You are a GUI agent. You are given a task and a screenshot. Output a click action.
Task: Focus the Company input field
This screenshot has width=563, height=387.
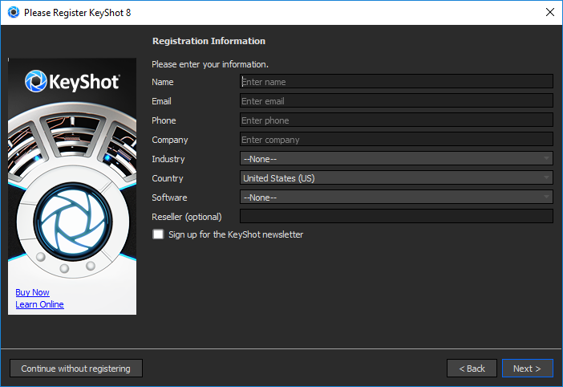pyautogui.click(x=396, y=140)
